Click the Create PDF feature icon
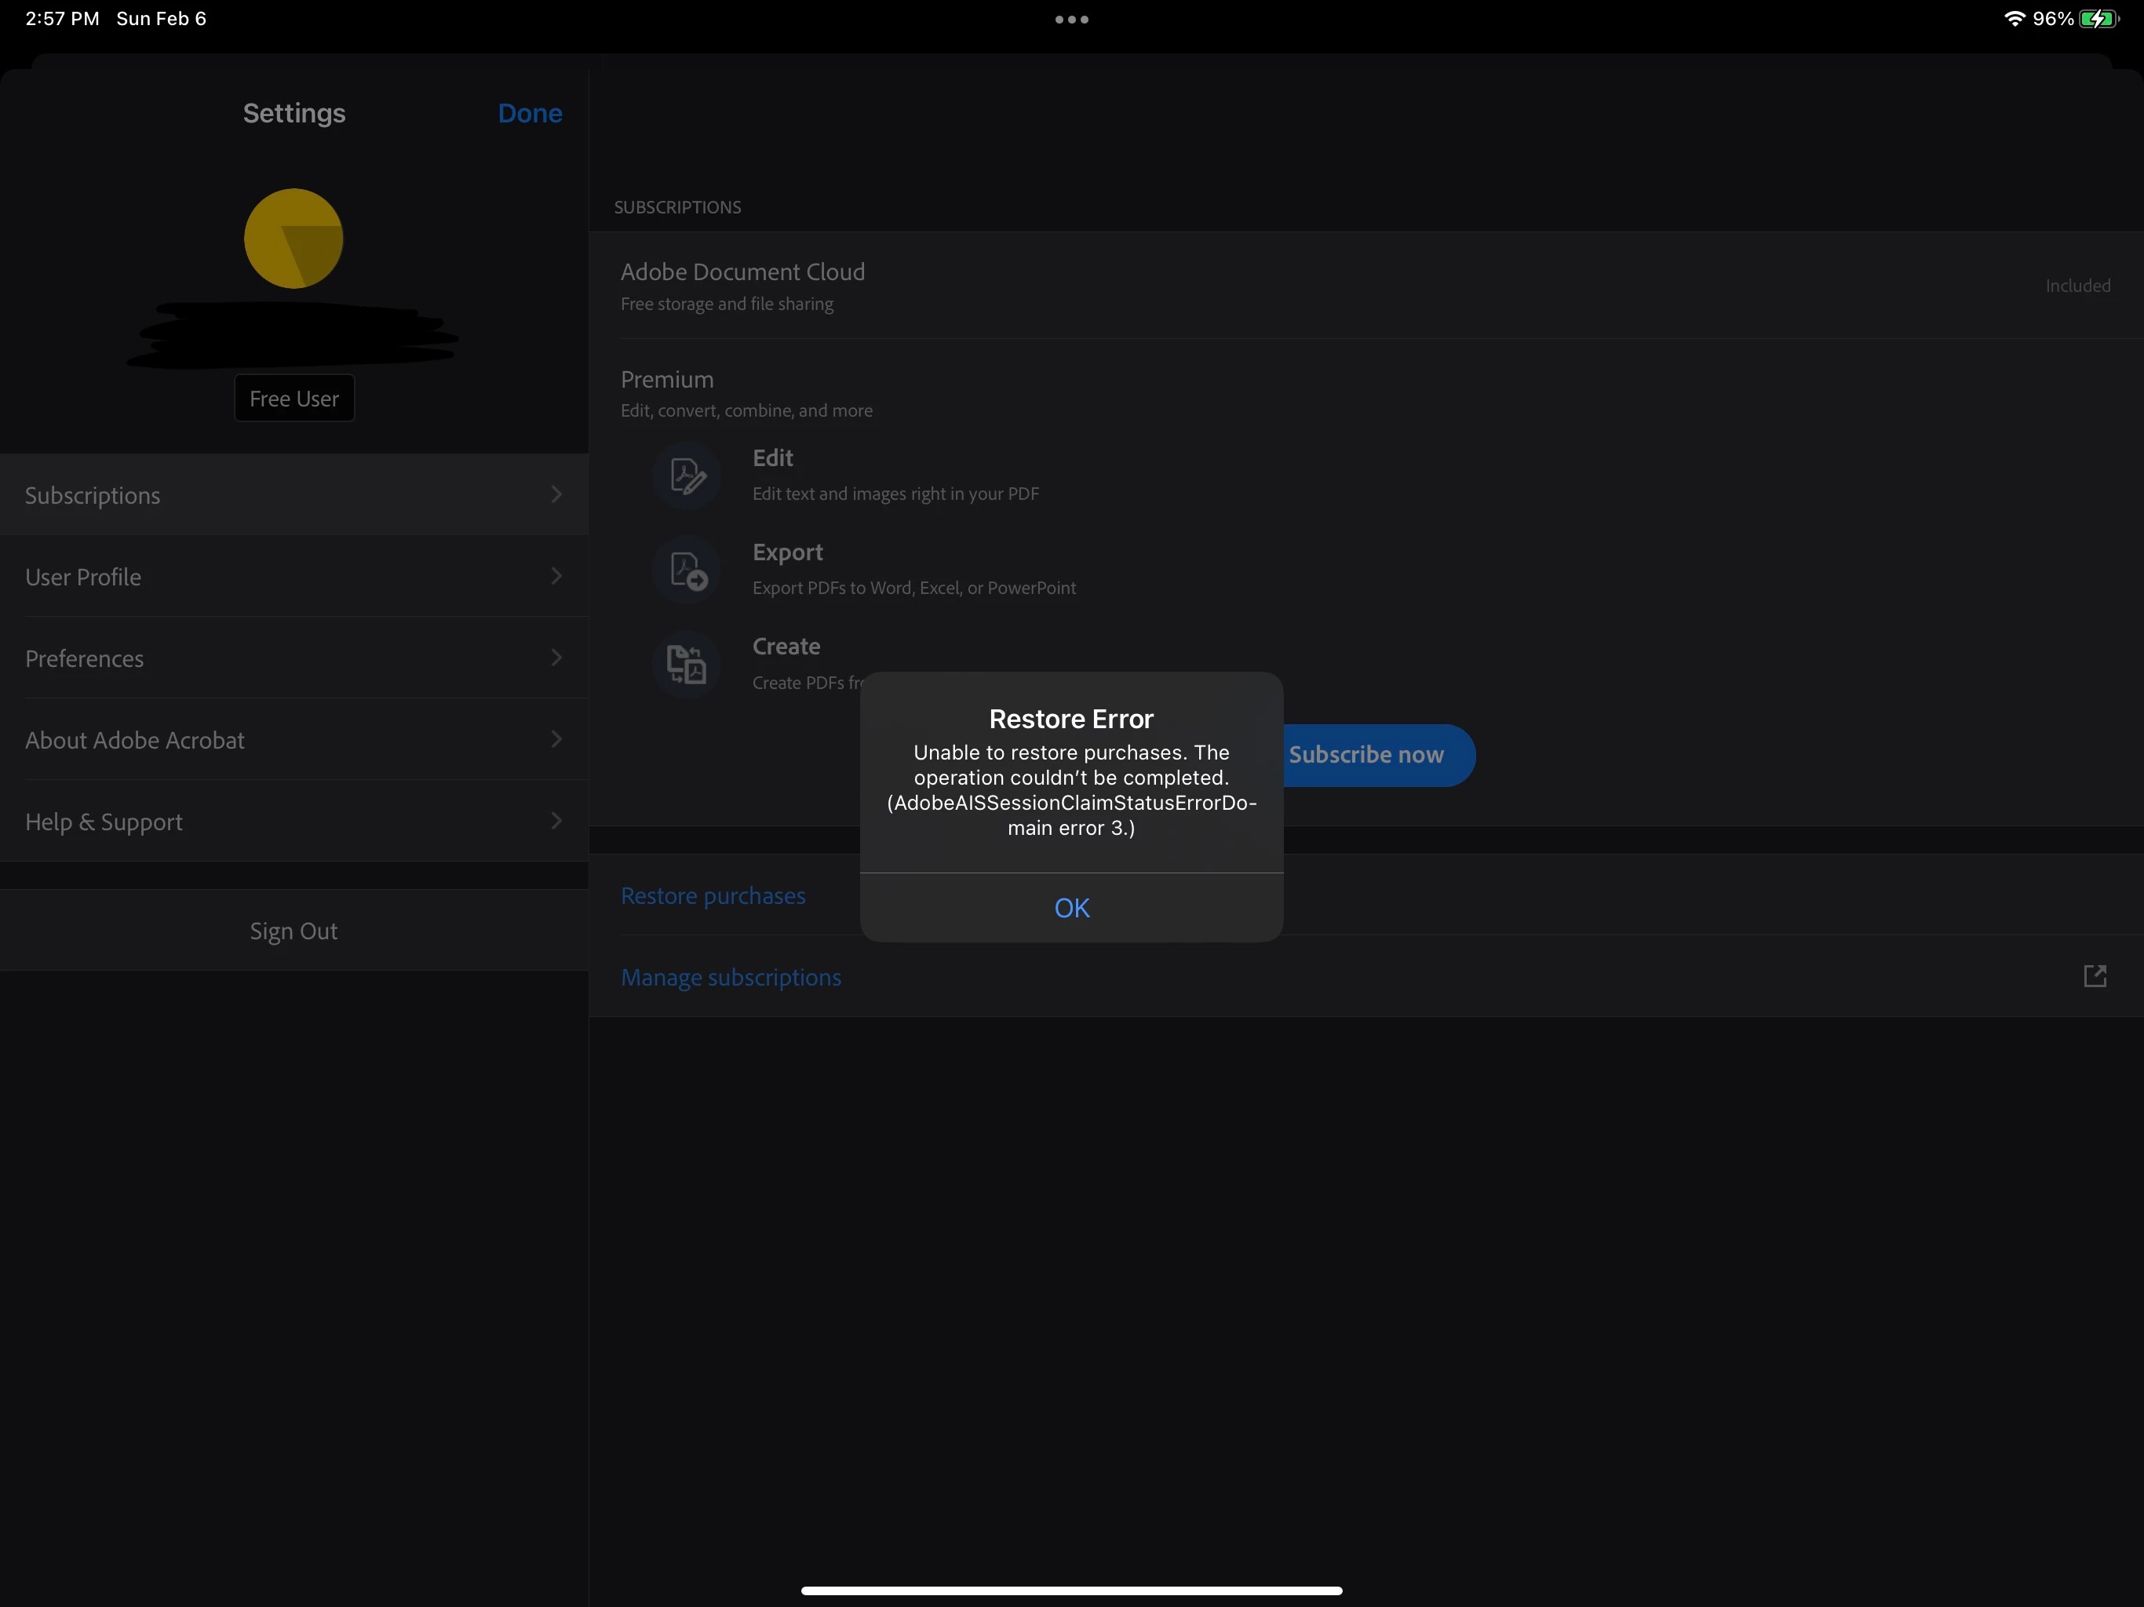Viewport: 2144px width, 1607px height. (x=686, y=664)
